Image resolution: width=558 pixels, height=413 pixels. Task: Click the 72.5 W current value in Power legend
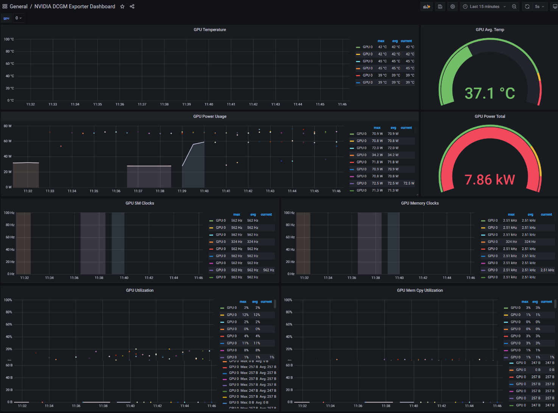point(408,183)
